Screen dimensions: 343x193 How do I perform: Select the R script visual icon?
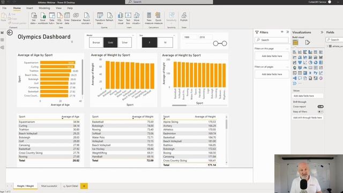[x=310, y=73]
